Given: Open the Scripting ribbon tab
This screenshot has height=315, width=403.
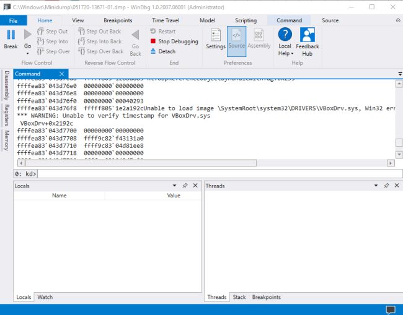Looking at the screenshot, I should [x=246, y=20].
